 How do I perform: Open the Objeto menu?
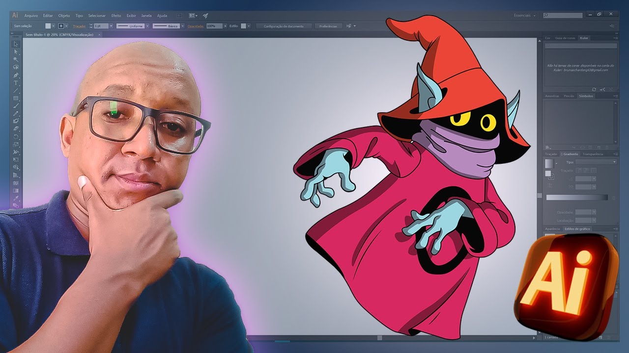(64, 16)
